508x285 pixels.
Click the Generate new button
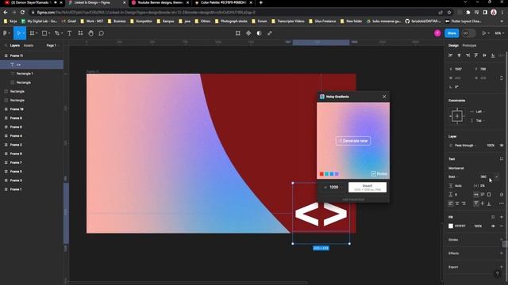click(353, 141)
